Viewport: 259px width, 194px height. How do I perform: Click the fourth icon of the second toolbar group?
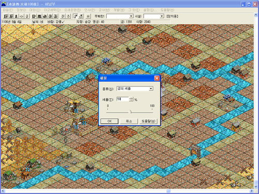50,16
